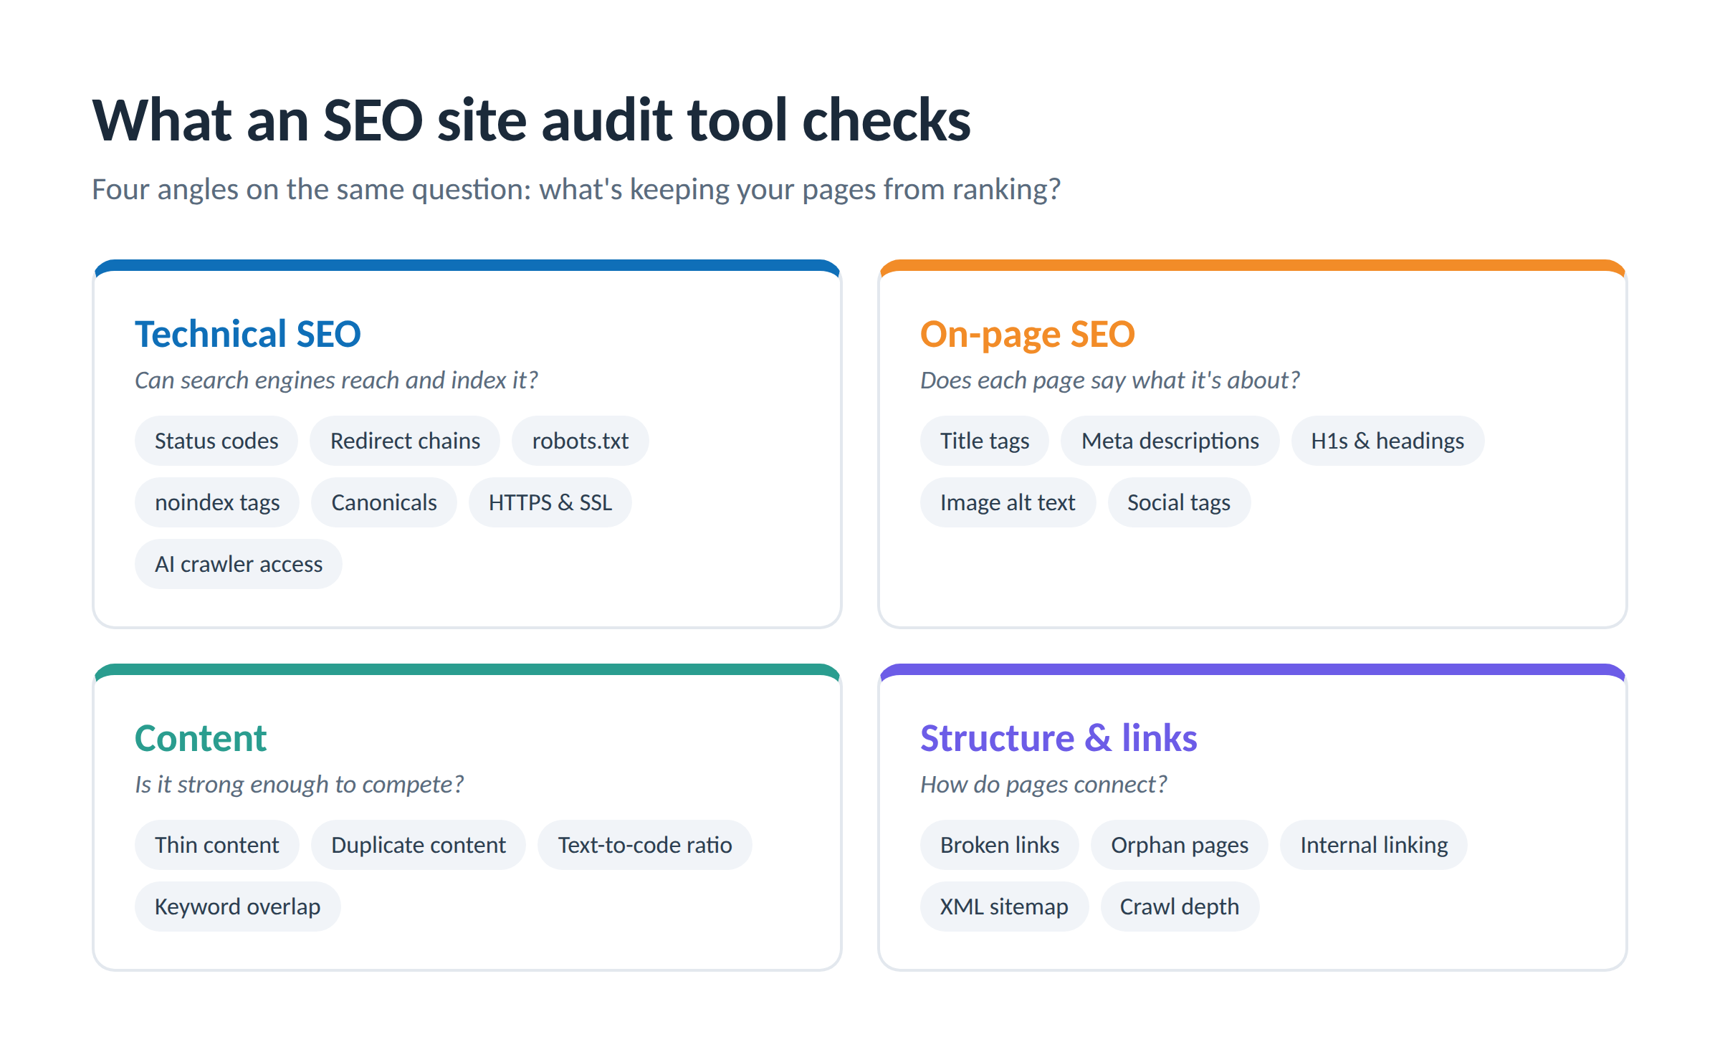
Task: Click the 'Technical SEO' card heading
Action: (x=247, y=334)
